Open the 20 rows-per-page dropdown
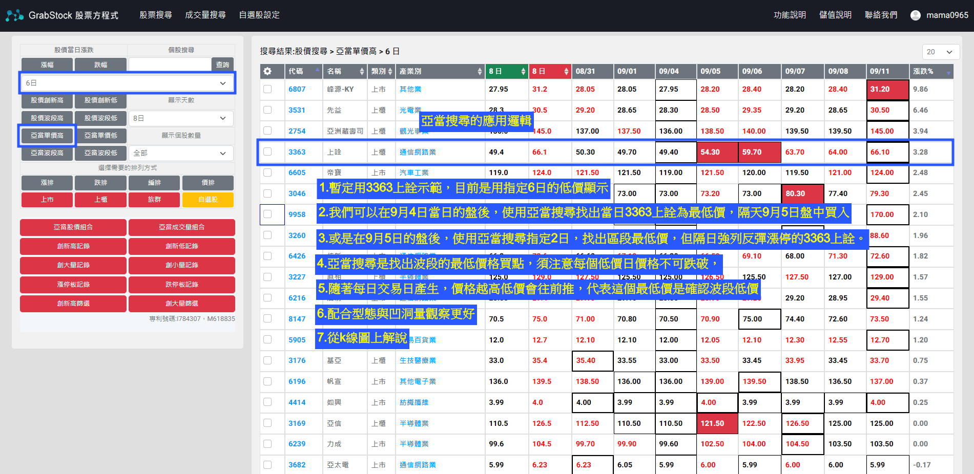Image resolution: width=974 pixels, height=474 pixels. [x=941, y=52]
